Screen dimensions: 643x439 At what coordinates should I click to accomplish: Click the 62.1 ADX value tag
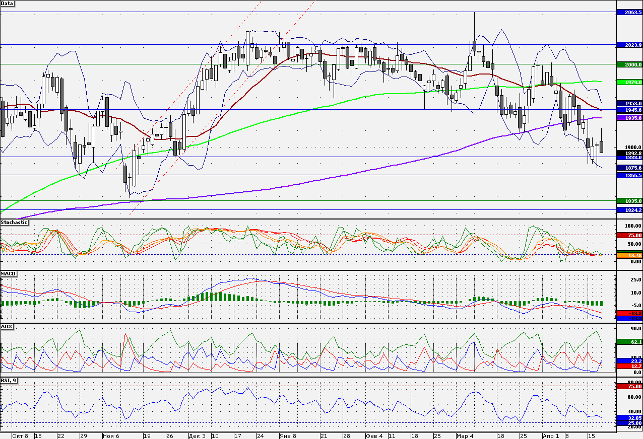(629, 342)
